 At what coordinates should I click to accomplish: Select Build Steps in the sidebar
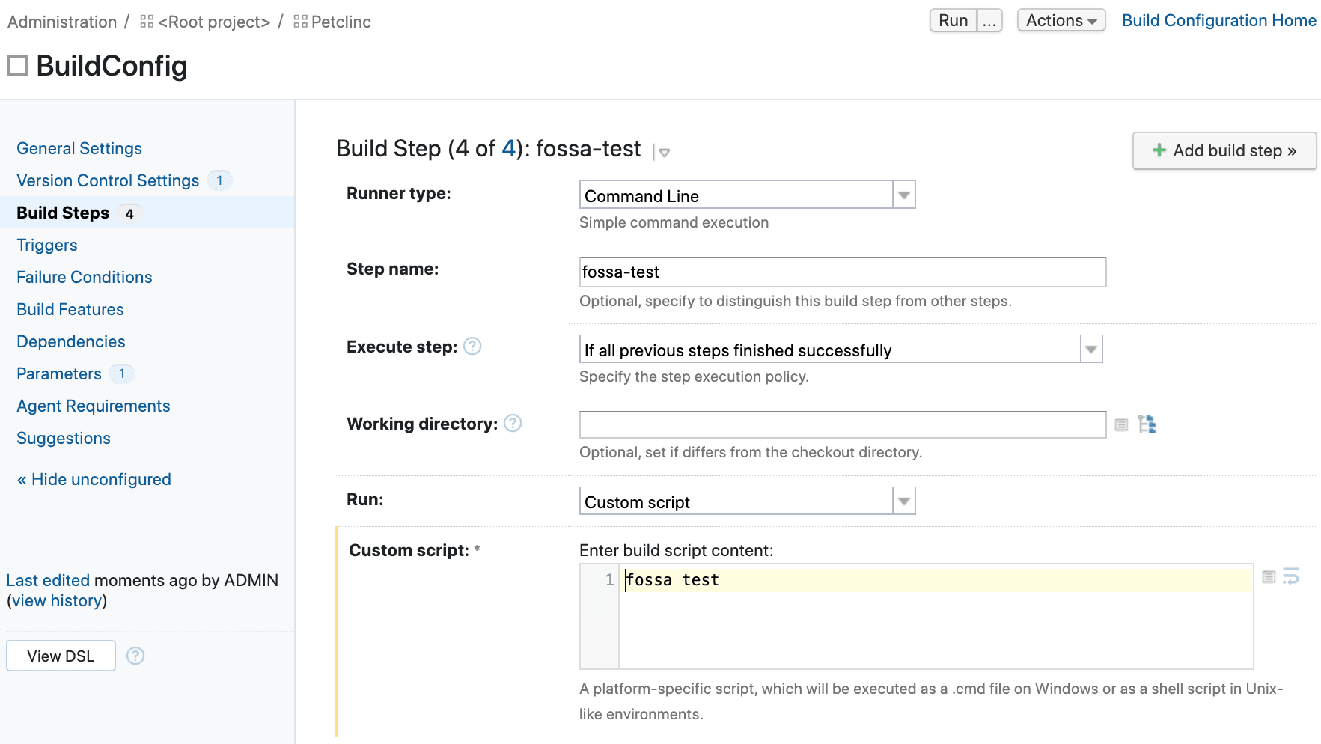point(63,213)
